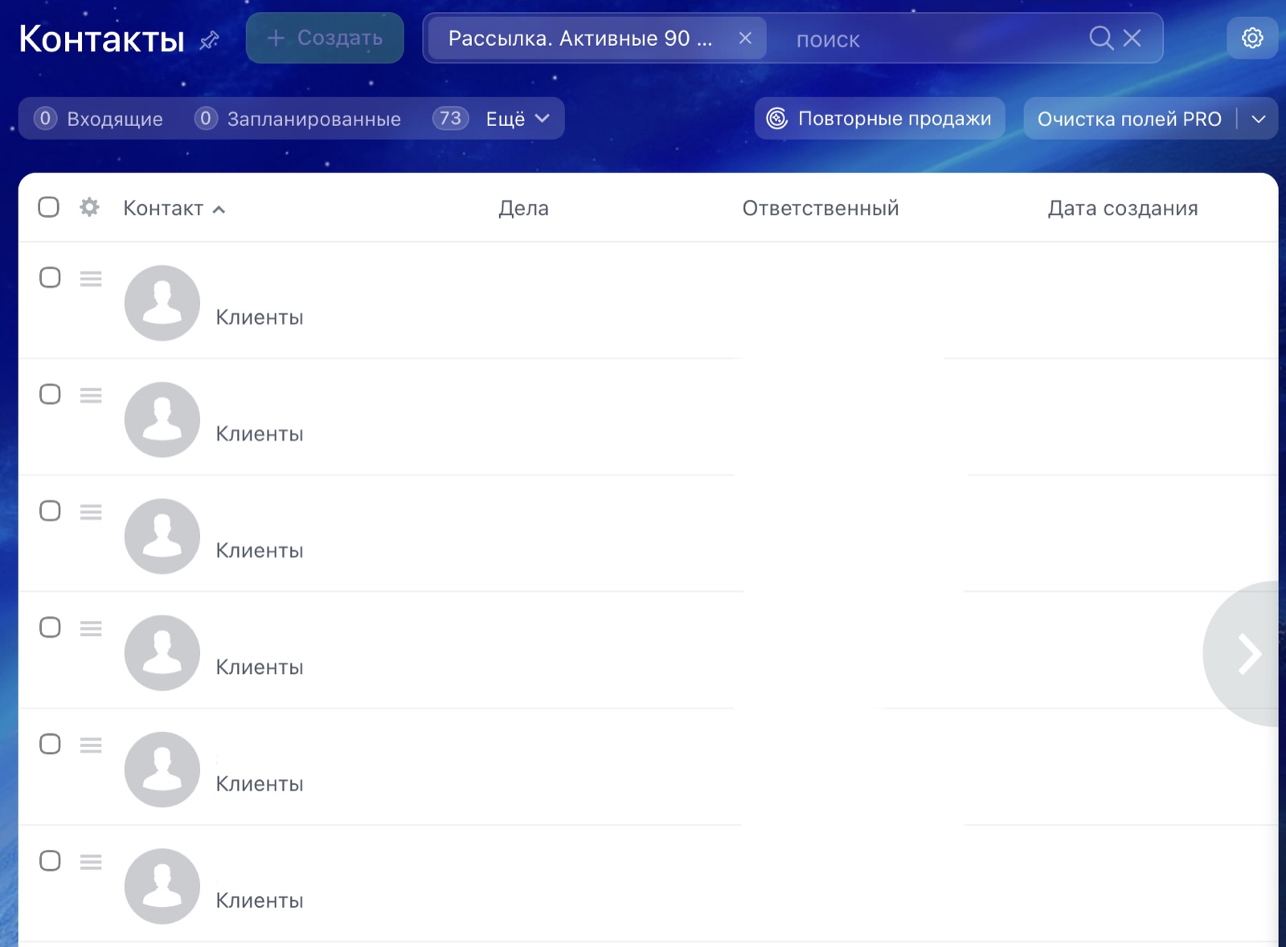Remove the Рассылка. Активные 90 filter chip
1286x947 pixels.
coord(745,39)
